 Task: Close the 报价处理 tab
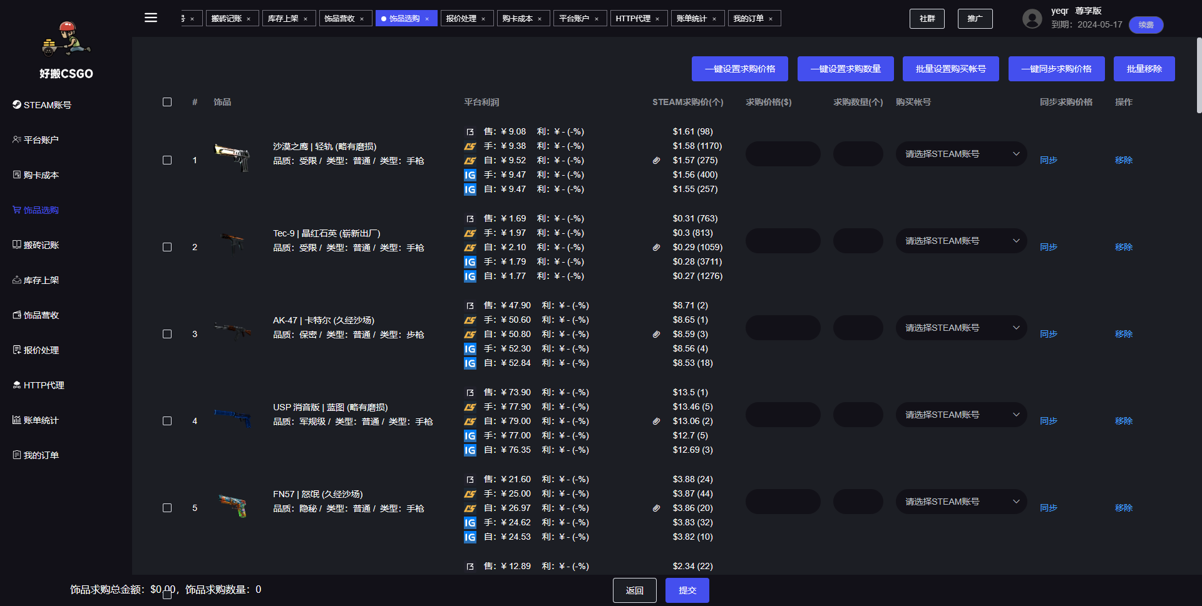pyautogui.click(x=483, y=19)
